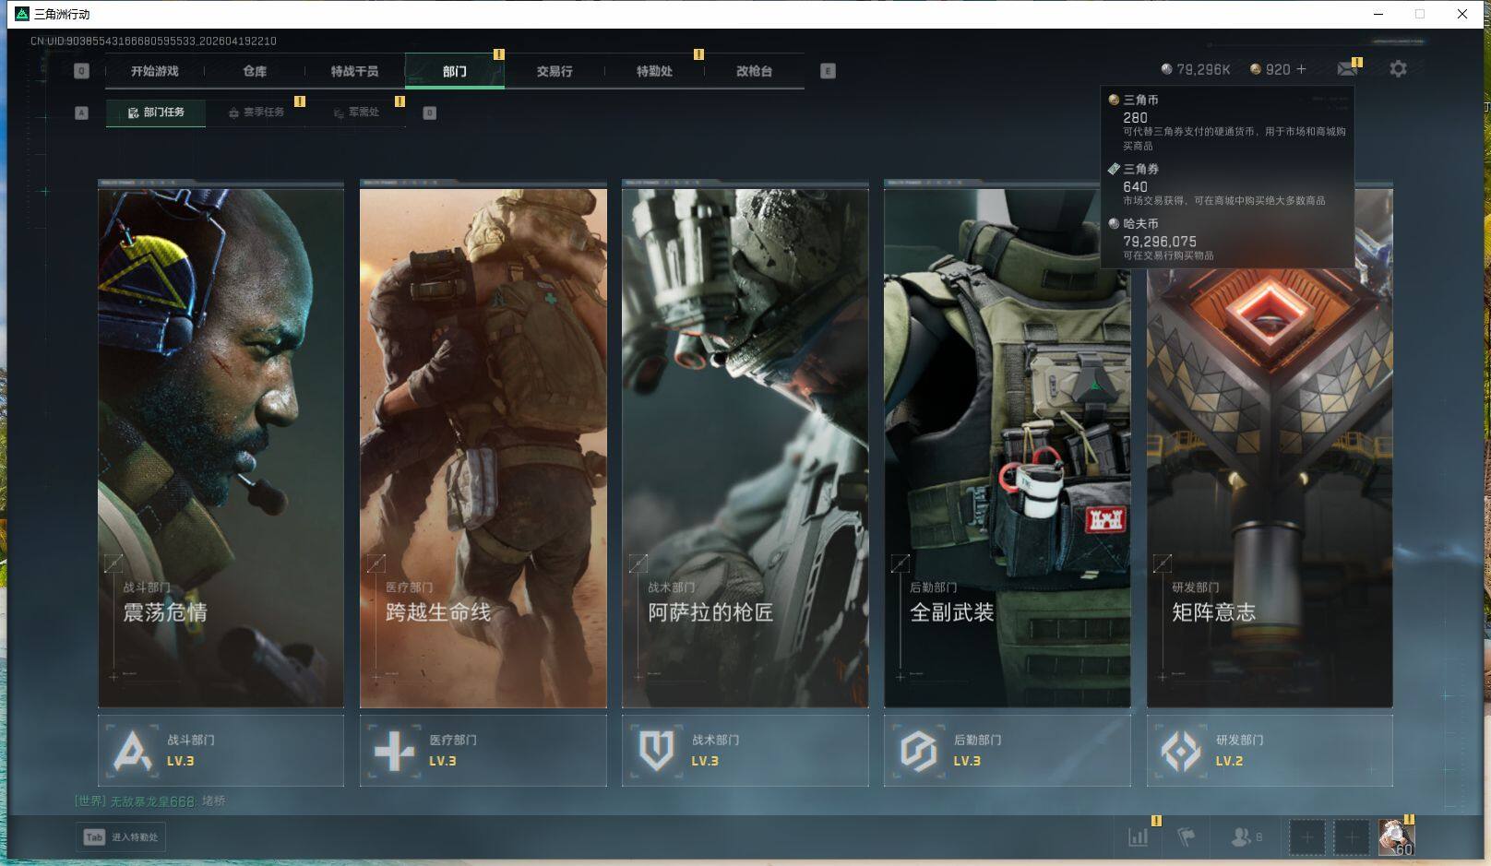Viewport: 1491px width, 866px height.
Task: Click the first empty squad slot plus
Action: coord(1306,837)
